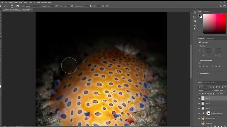Open layer filter Kind dropdown
This screenshot has width=227, height=127.
click(203, 87)
